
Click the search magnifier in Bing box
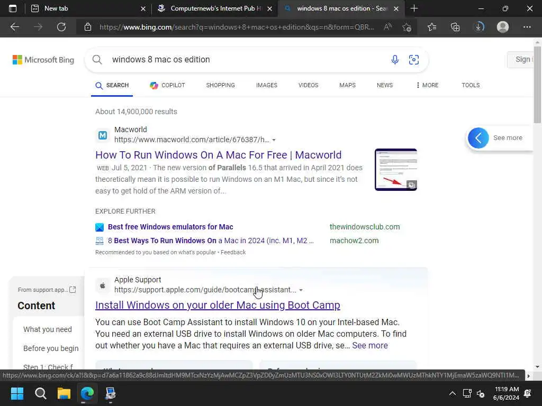click(x=97, y=60)
